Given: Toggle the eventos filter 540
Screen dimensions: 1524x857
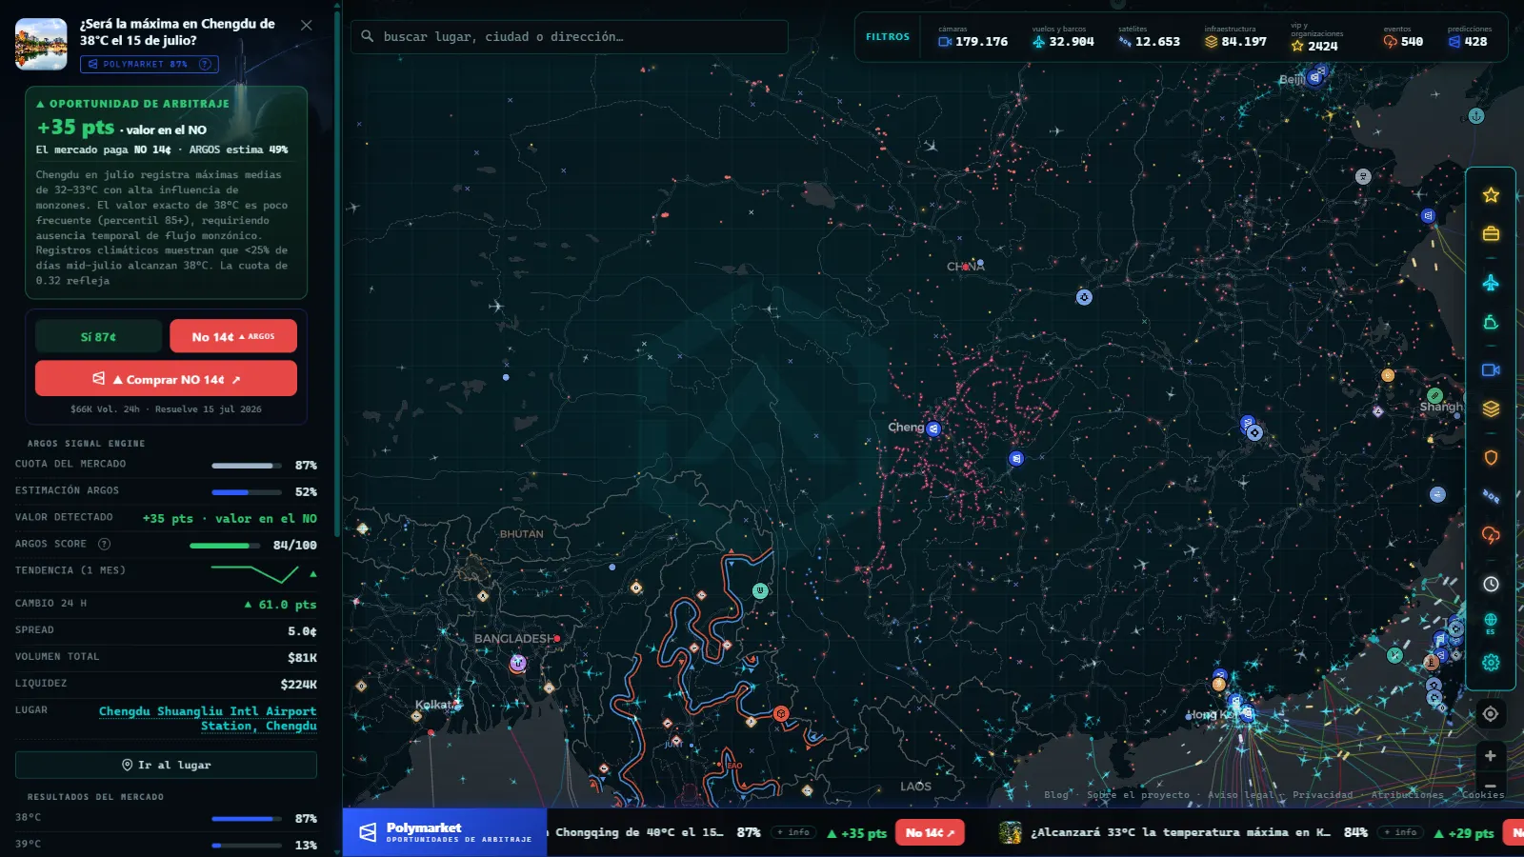Looking at the screenshot, I should click(x=1403, y=37).
